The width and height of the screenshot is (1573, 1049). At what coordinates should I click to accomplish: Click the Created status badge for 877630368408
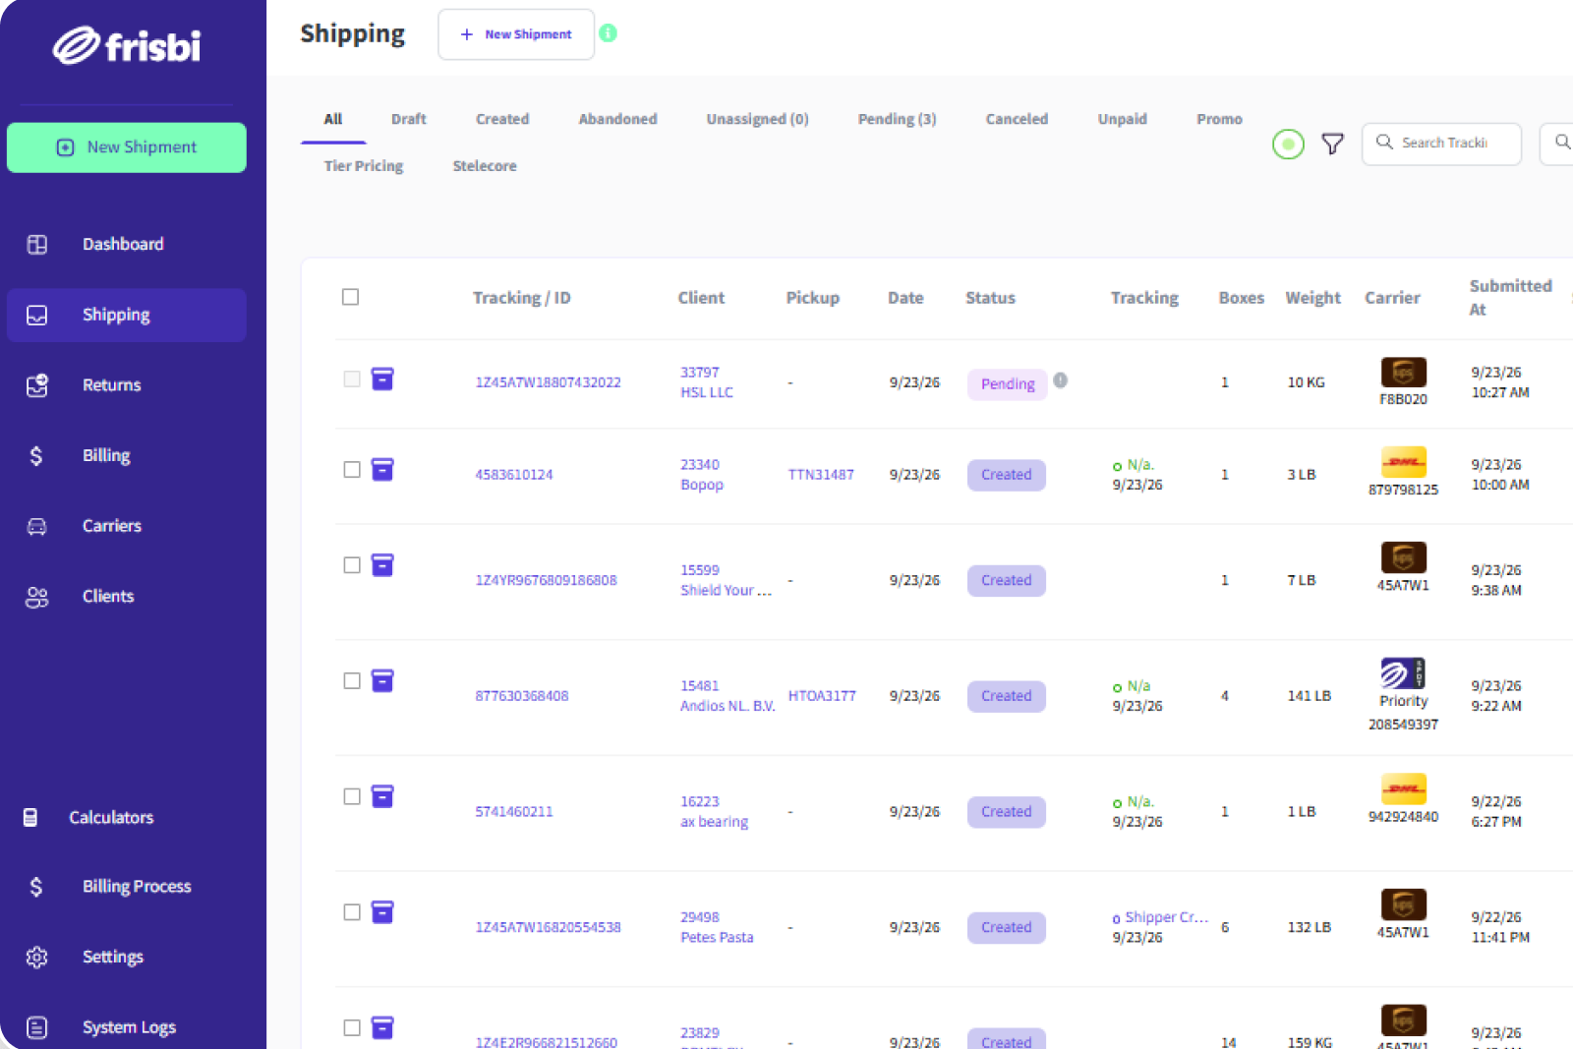(1007, 696)
